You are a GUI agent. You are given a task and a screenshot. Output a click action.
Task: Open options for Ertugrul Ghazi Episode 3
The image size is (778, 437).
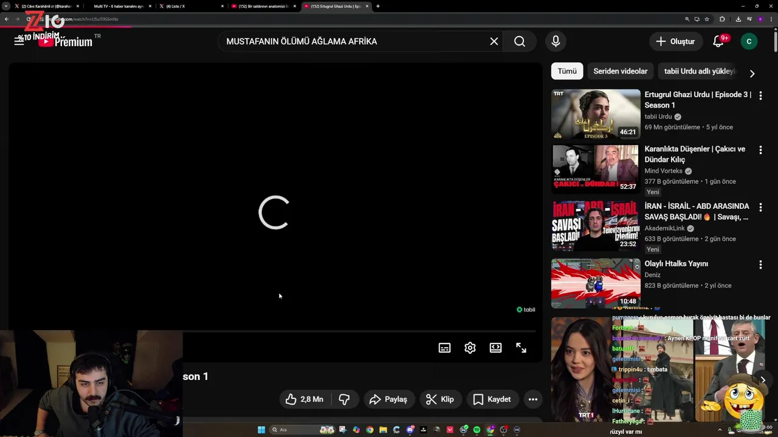760,96
